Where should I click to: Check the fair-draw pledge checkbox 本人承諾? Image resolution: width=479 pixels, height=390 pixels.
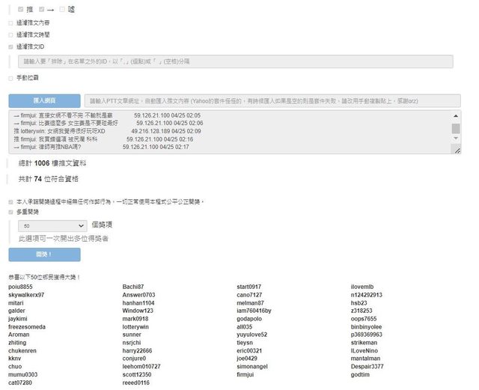10,201
